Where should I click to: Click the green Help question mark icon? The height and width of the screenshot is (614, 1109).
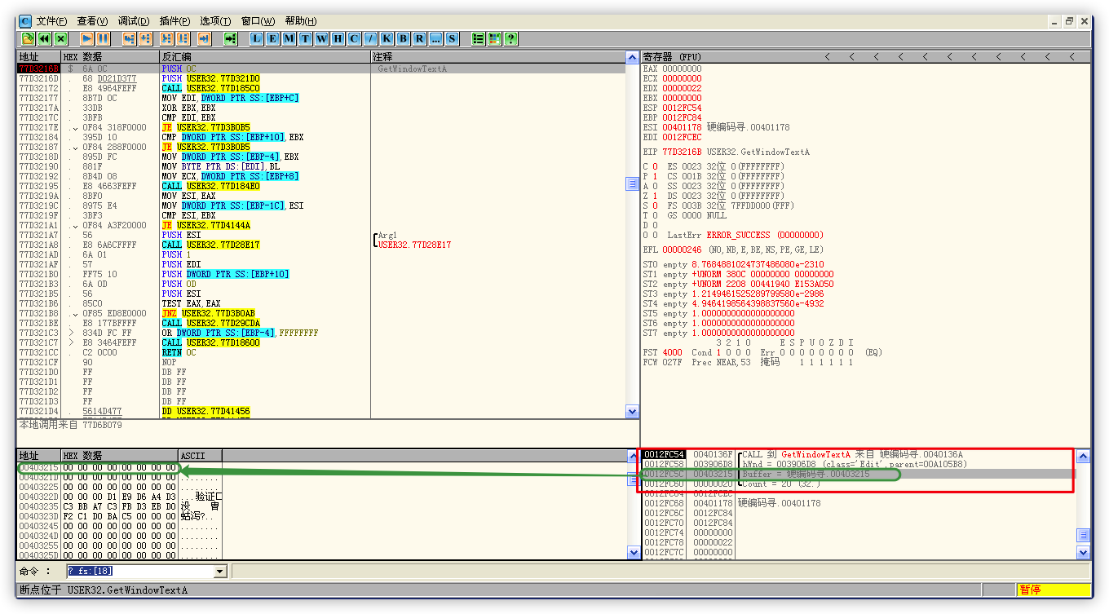point(510,38)
